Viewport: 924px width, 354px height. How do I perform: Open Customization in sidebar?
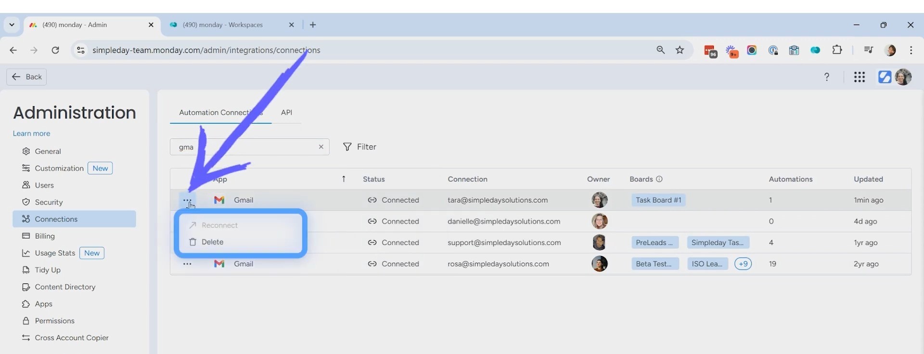click(59, 168)
